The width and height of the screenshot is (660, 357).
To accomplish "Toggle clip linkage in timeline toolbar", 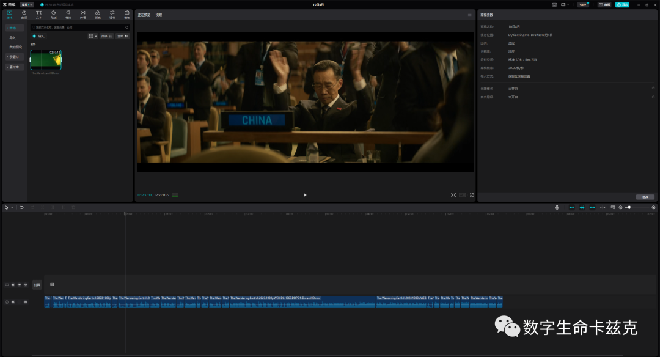I will pyautogui.click(x=592, y=208).
